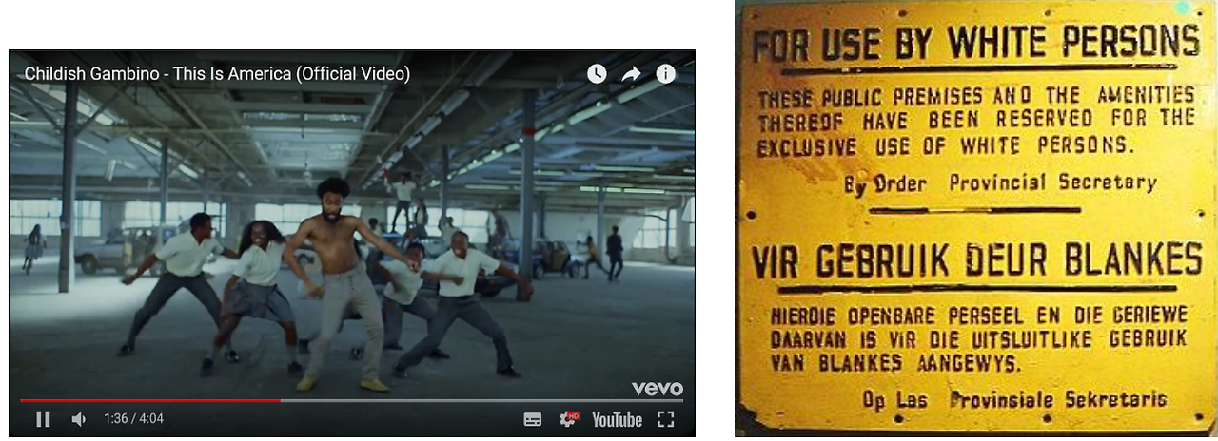This screenshot has width=1218, height=441.
Task: Show video info with the i icon
Action: (666, 73)
